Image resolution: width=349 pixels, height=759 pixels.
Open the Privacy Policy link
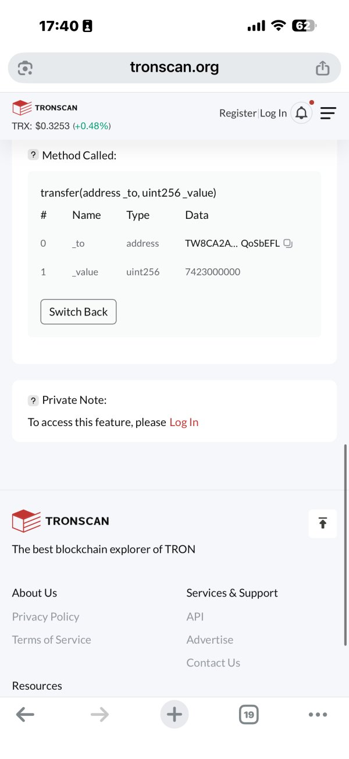point(45,616)
